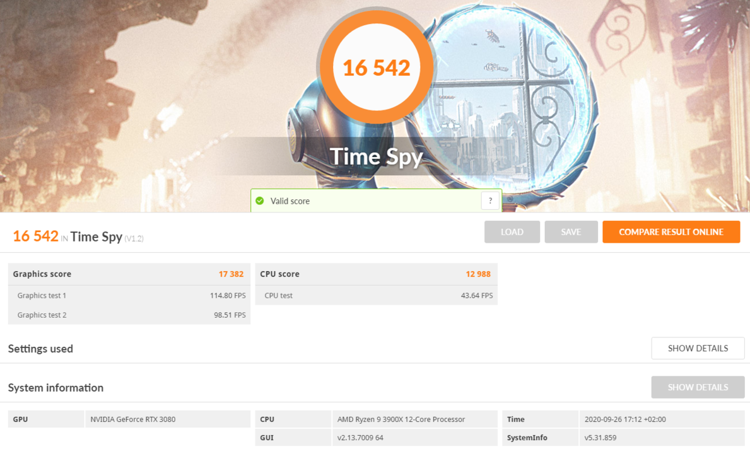Select the 114.80 FPS value
The image size is (750, 454).
click(228, 295)
